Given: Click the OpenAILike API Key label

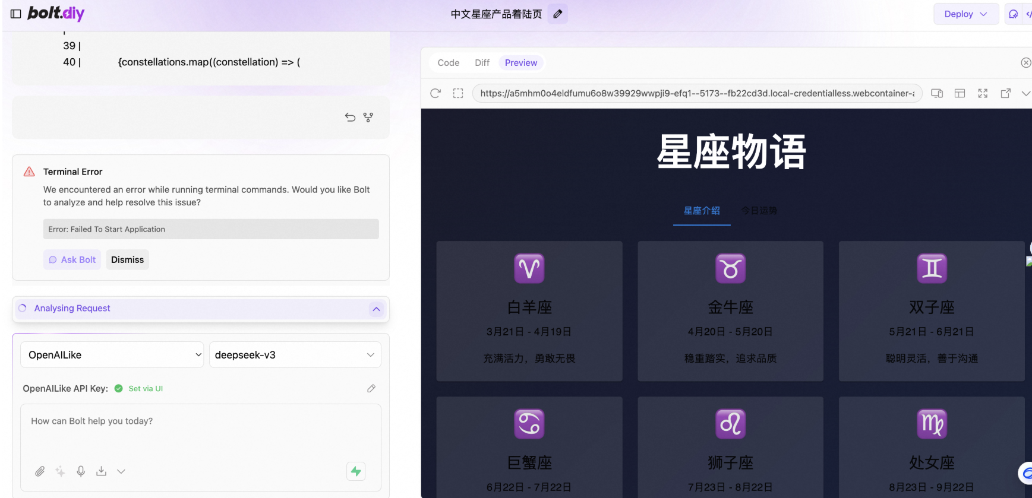Looking at the screenshot, I should click(x=65, y=389).
